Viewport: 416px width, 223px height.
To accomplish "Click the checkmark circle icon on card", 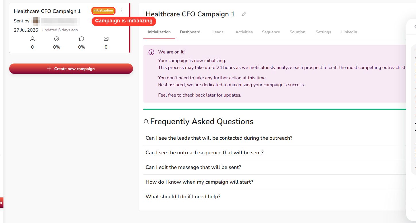I will tap(57, 39).
